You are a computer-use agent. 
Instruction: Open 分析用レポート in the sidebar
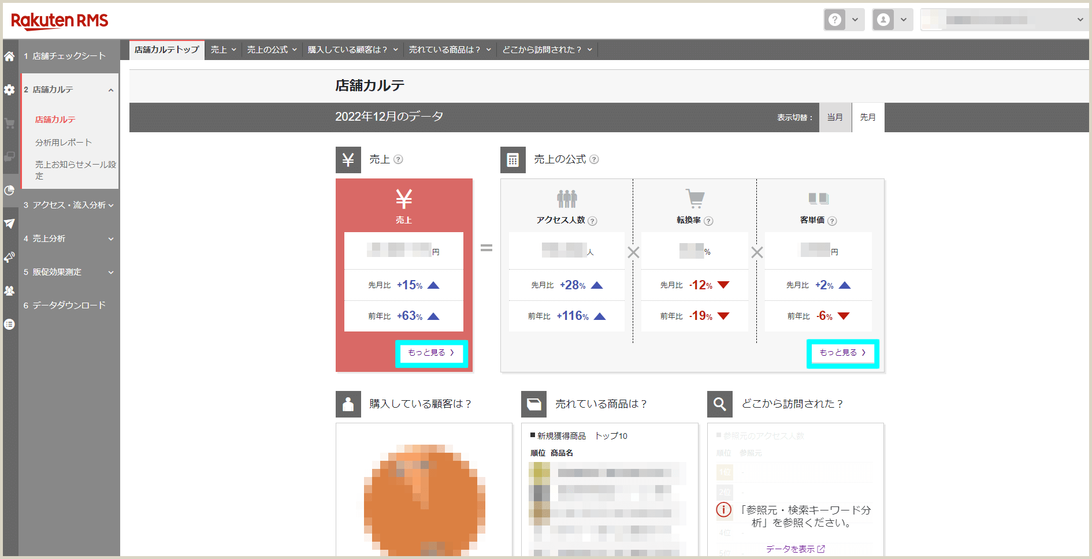tap(64, 143)
